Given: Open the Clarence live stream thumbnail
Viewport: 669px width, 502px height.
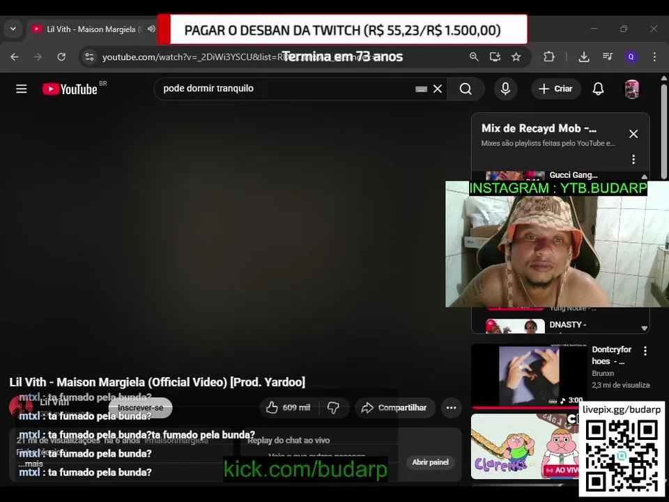Looking at the screenshot, I should 525,446.
